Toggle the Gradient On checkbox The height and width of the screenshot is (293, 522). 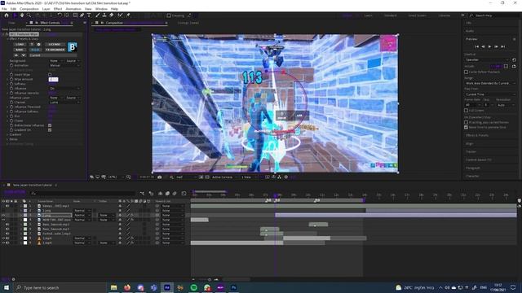point(50,130)
